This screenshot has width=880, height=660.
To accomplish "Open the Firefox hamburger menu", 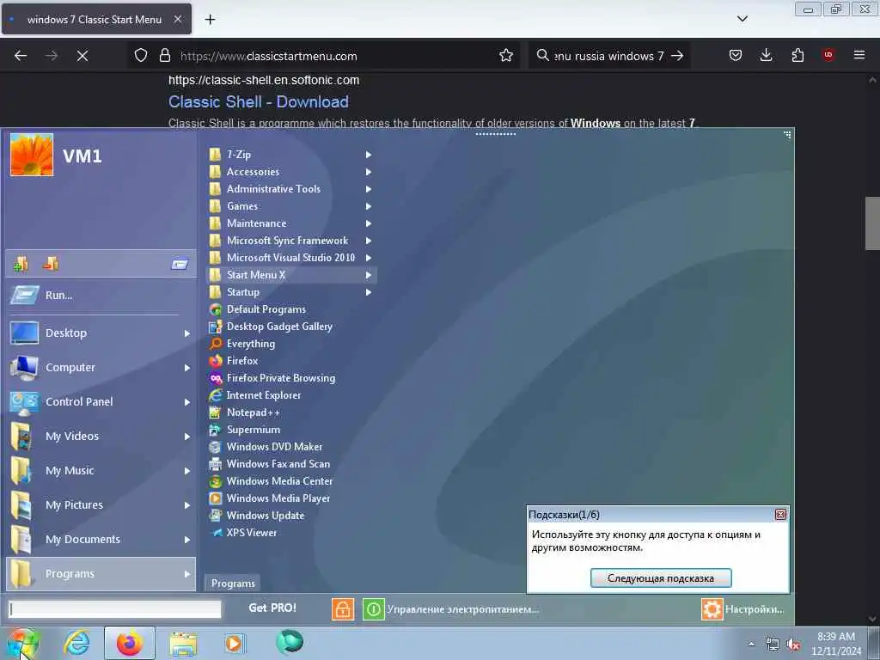I will 859,55.
